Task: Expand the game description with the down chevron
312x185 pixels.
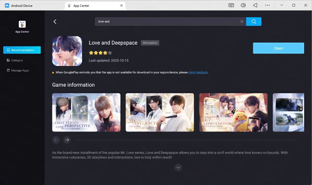Action: tap(178, 168)
